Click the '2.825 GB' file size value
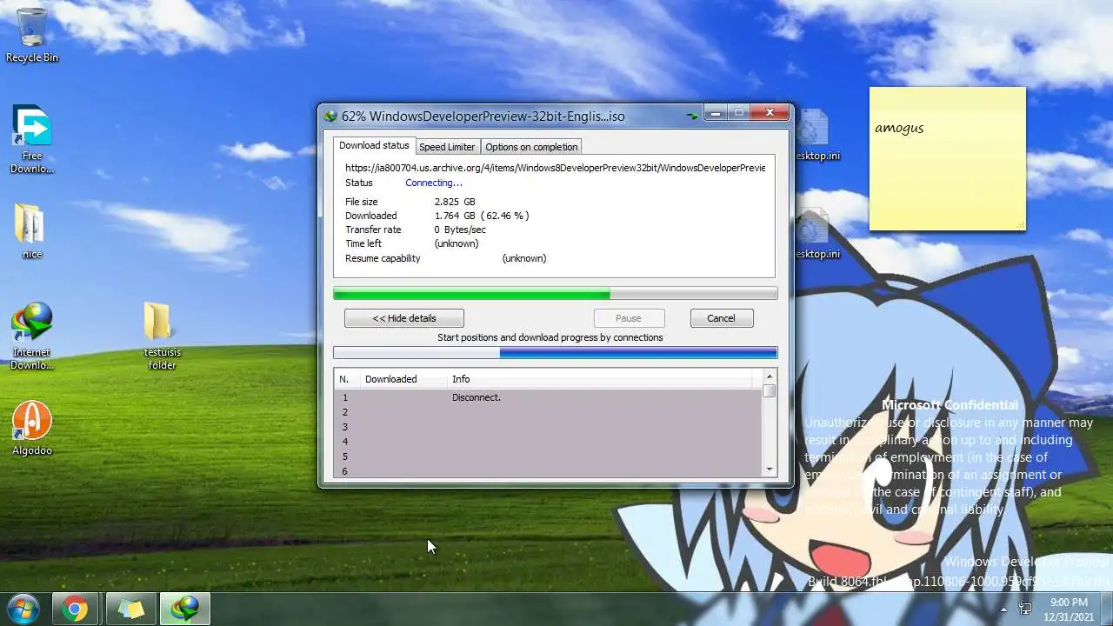 tap(455, 202)
